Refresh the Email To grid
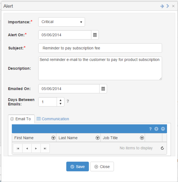 pyautogui.click(x=162, y=148)
